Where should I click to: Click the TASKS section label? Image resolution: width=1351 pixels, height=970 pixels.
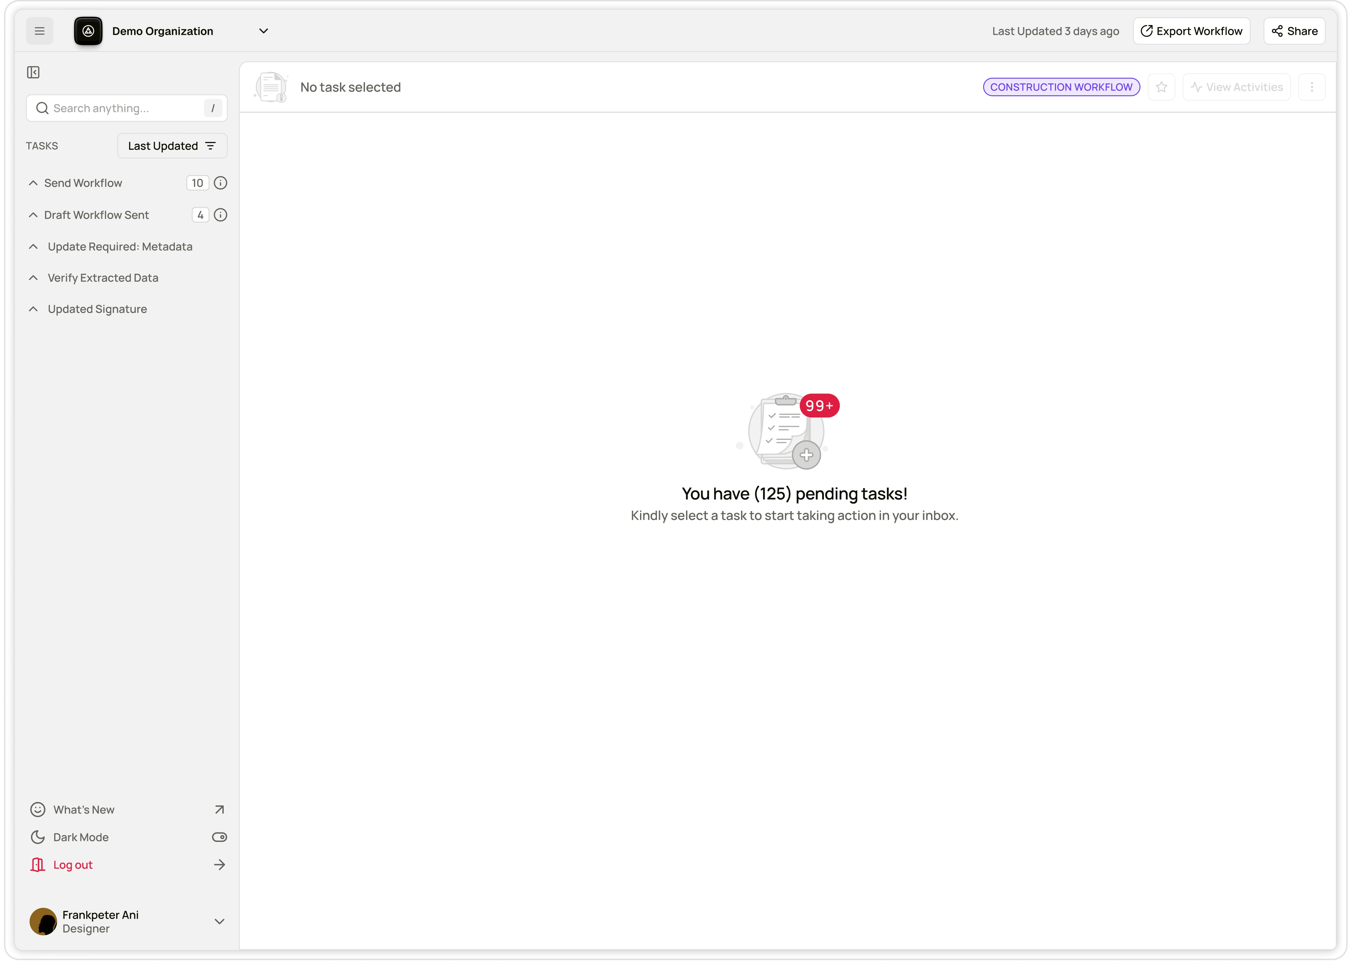42,146
